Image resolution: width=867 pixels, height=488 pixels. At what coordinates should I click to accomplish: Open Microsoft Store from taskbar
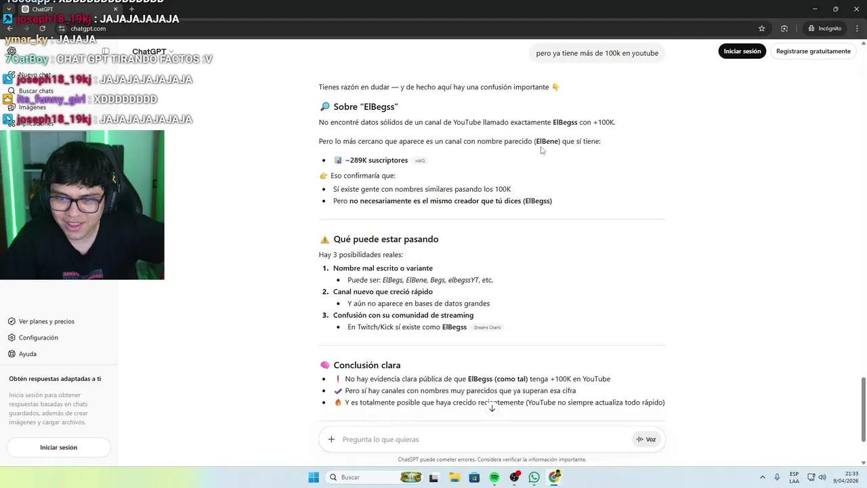pyautogui.click(x=474, y=477)
